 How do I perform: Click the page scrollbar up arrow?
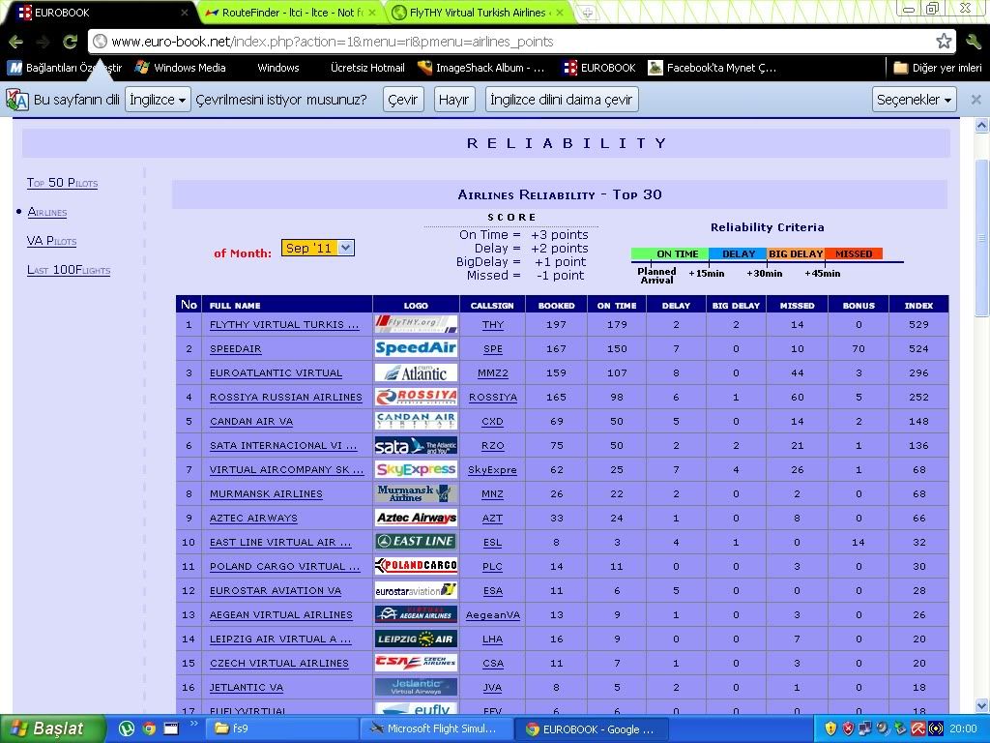click(x=981, y=126)
